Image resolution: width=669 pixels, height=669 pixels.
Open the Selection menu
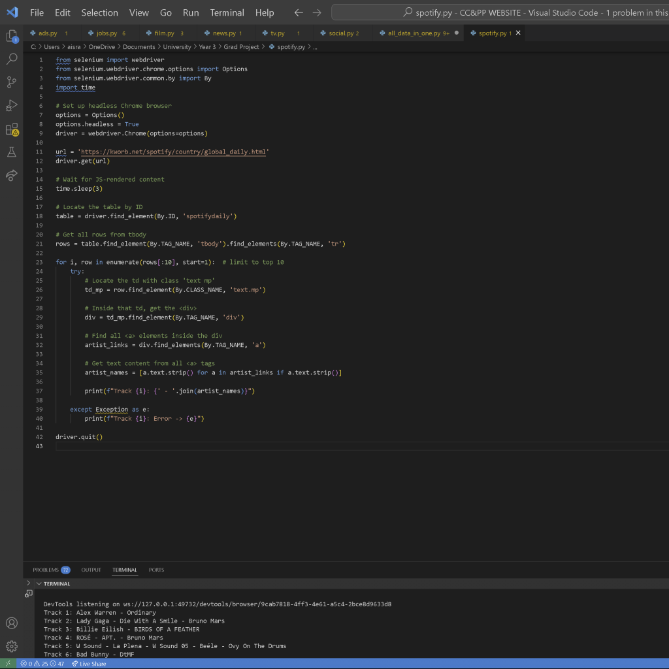(x=99, y=13)
